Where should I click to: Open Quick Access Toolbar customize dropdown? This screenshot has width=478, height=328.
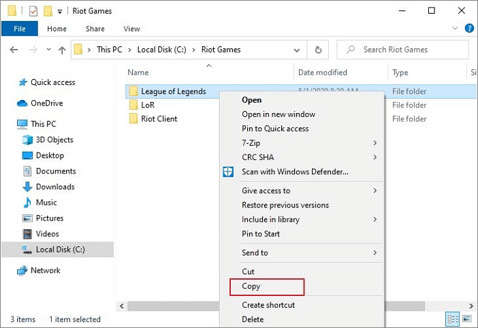click(61, 12)
